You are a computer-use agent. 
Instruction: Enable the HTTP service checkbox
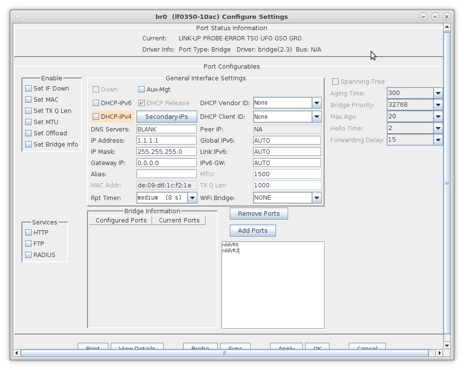[28, 233]
